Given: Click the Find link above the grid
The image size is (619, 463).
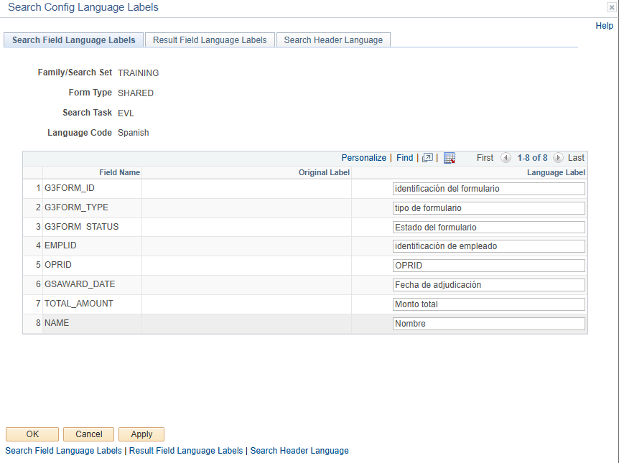Looking at the screenshot, I should tap(404, 157).
